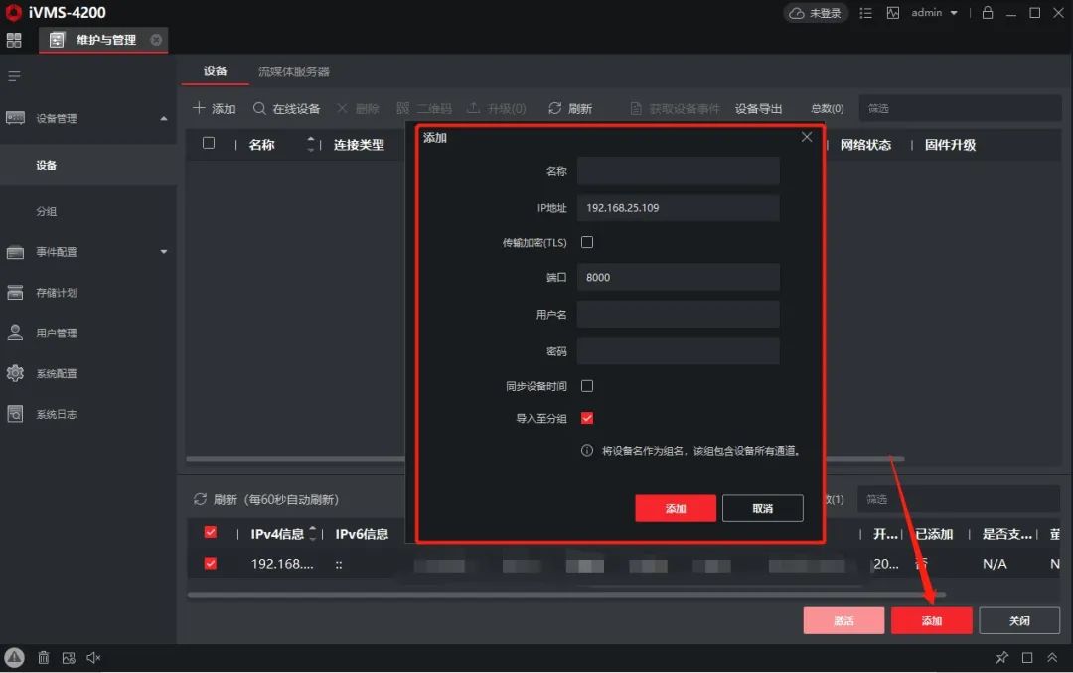Select the 设备管理 device management sidebar icon
This screenshot has height=673, width=1073.
16,117
